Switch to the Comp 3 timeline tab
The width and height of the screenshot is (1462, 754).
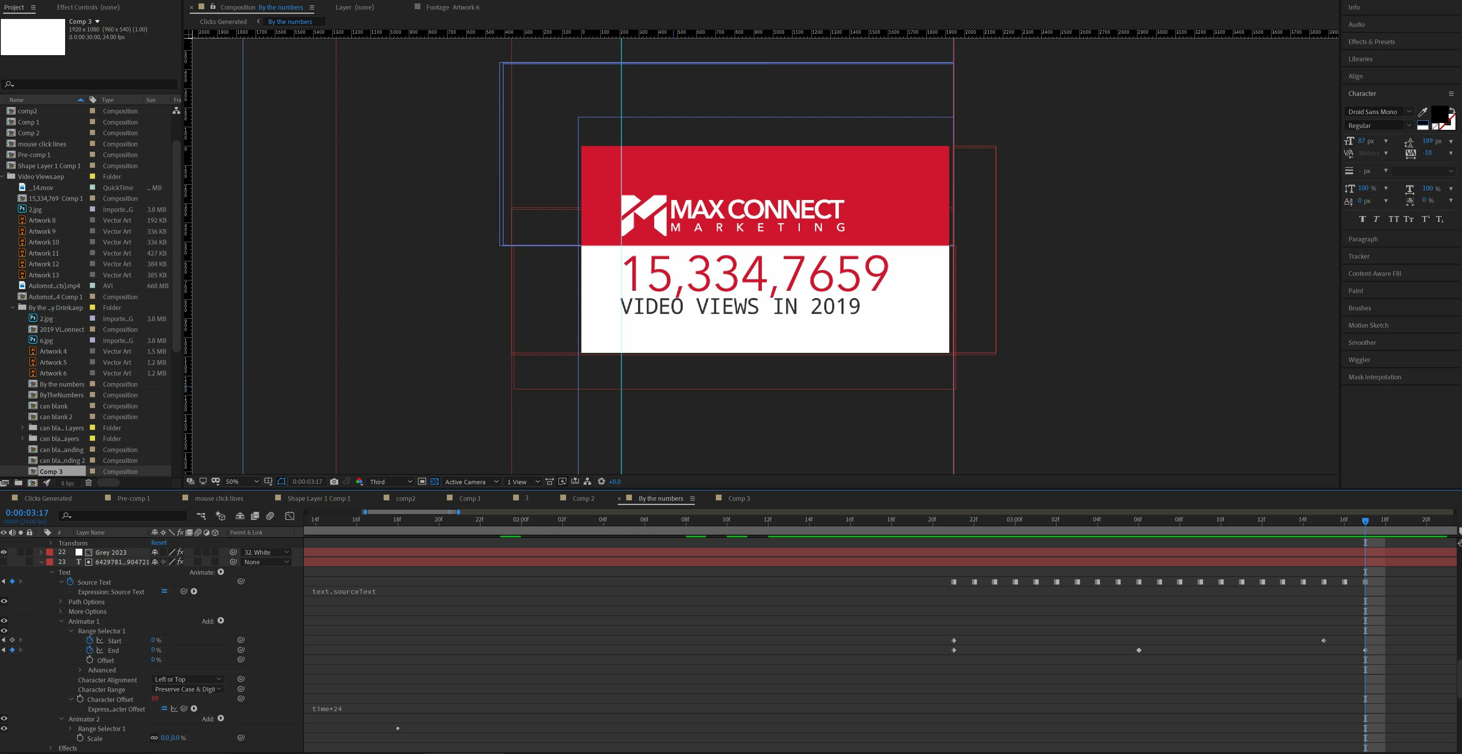pos(738,499)
